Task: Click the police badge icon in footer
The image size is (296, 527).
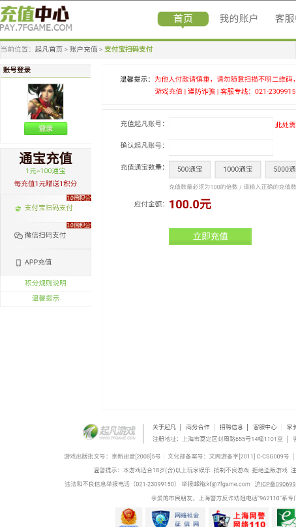Action: pos(128,517)
